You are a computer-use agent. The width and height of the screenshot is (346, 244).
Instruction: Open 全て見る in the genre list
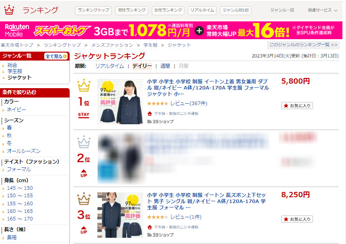click(56, 56)
